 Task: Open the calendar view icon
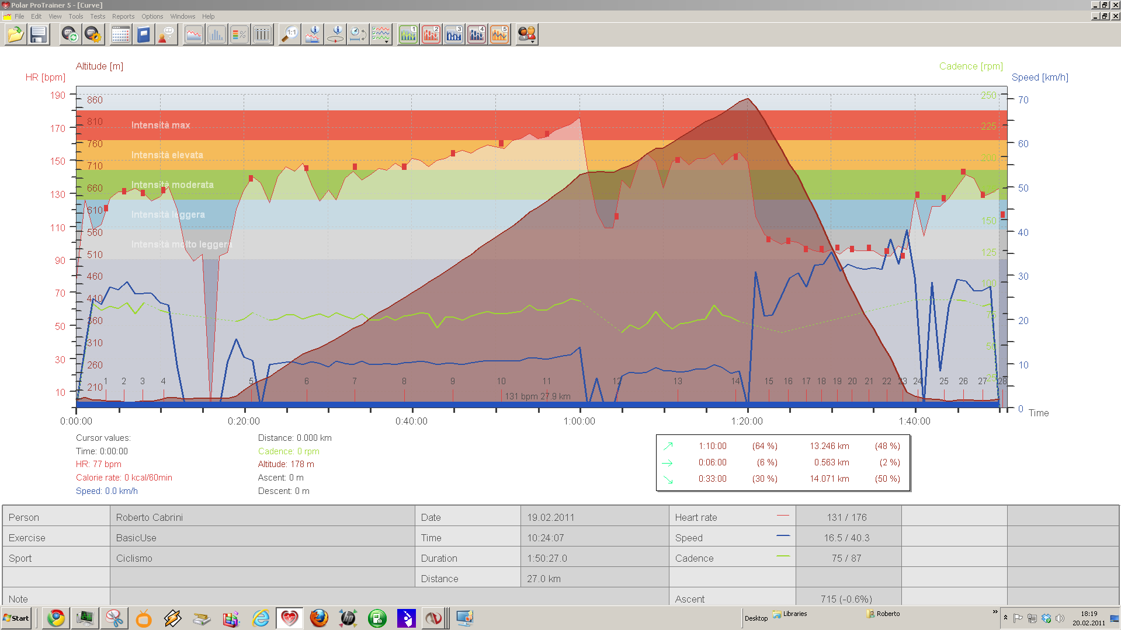[120, 35]
